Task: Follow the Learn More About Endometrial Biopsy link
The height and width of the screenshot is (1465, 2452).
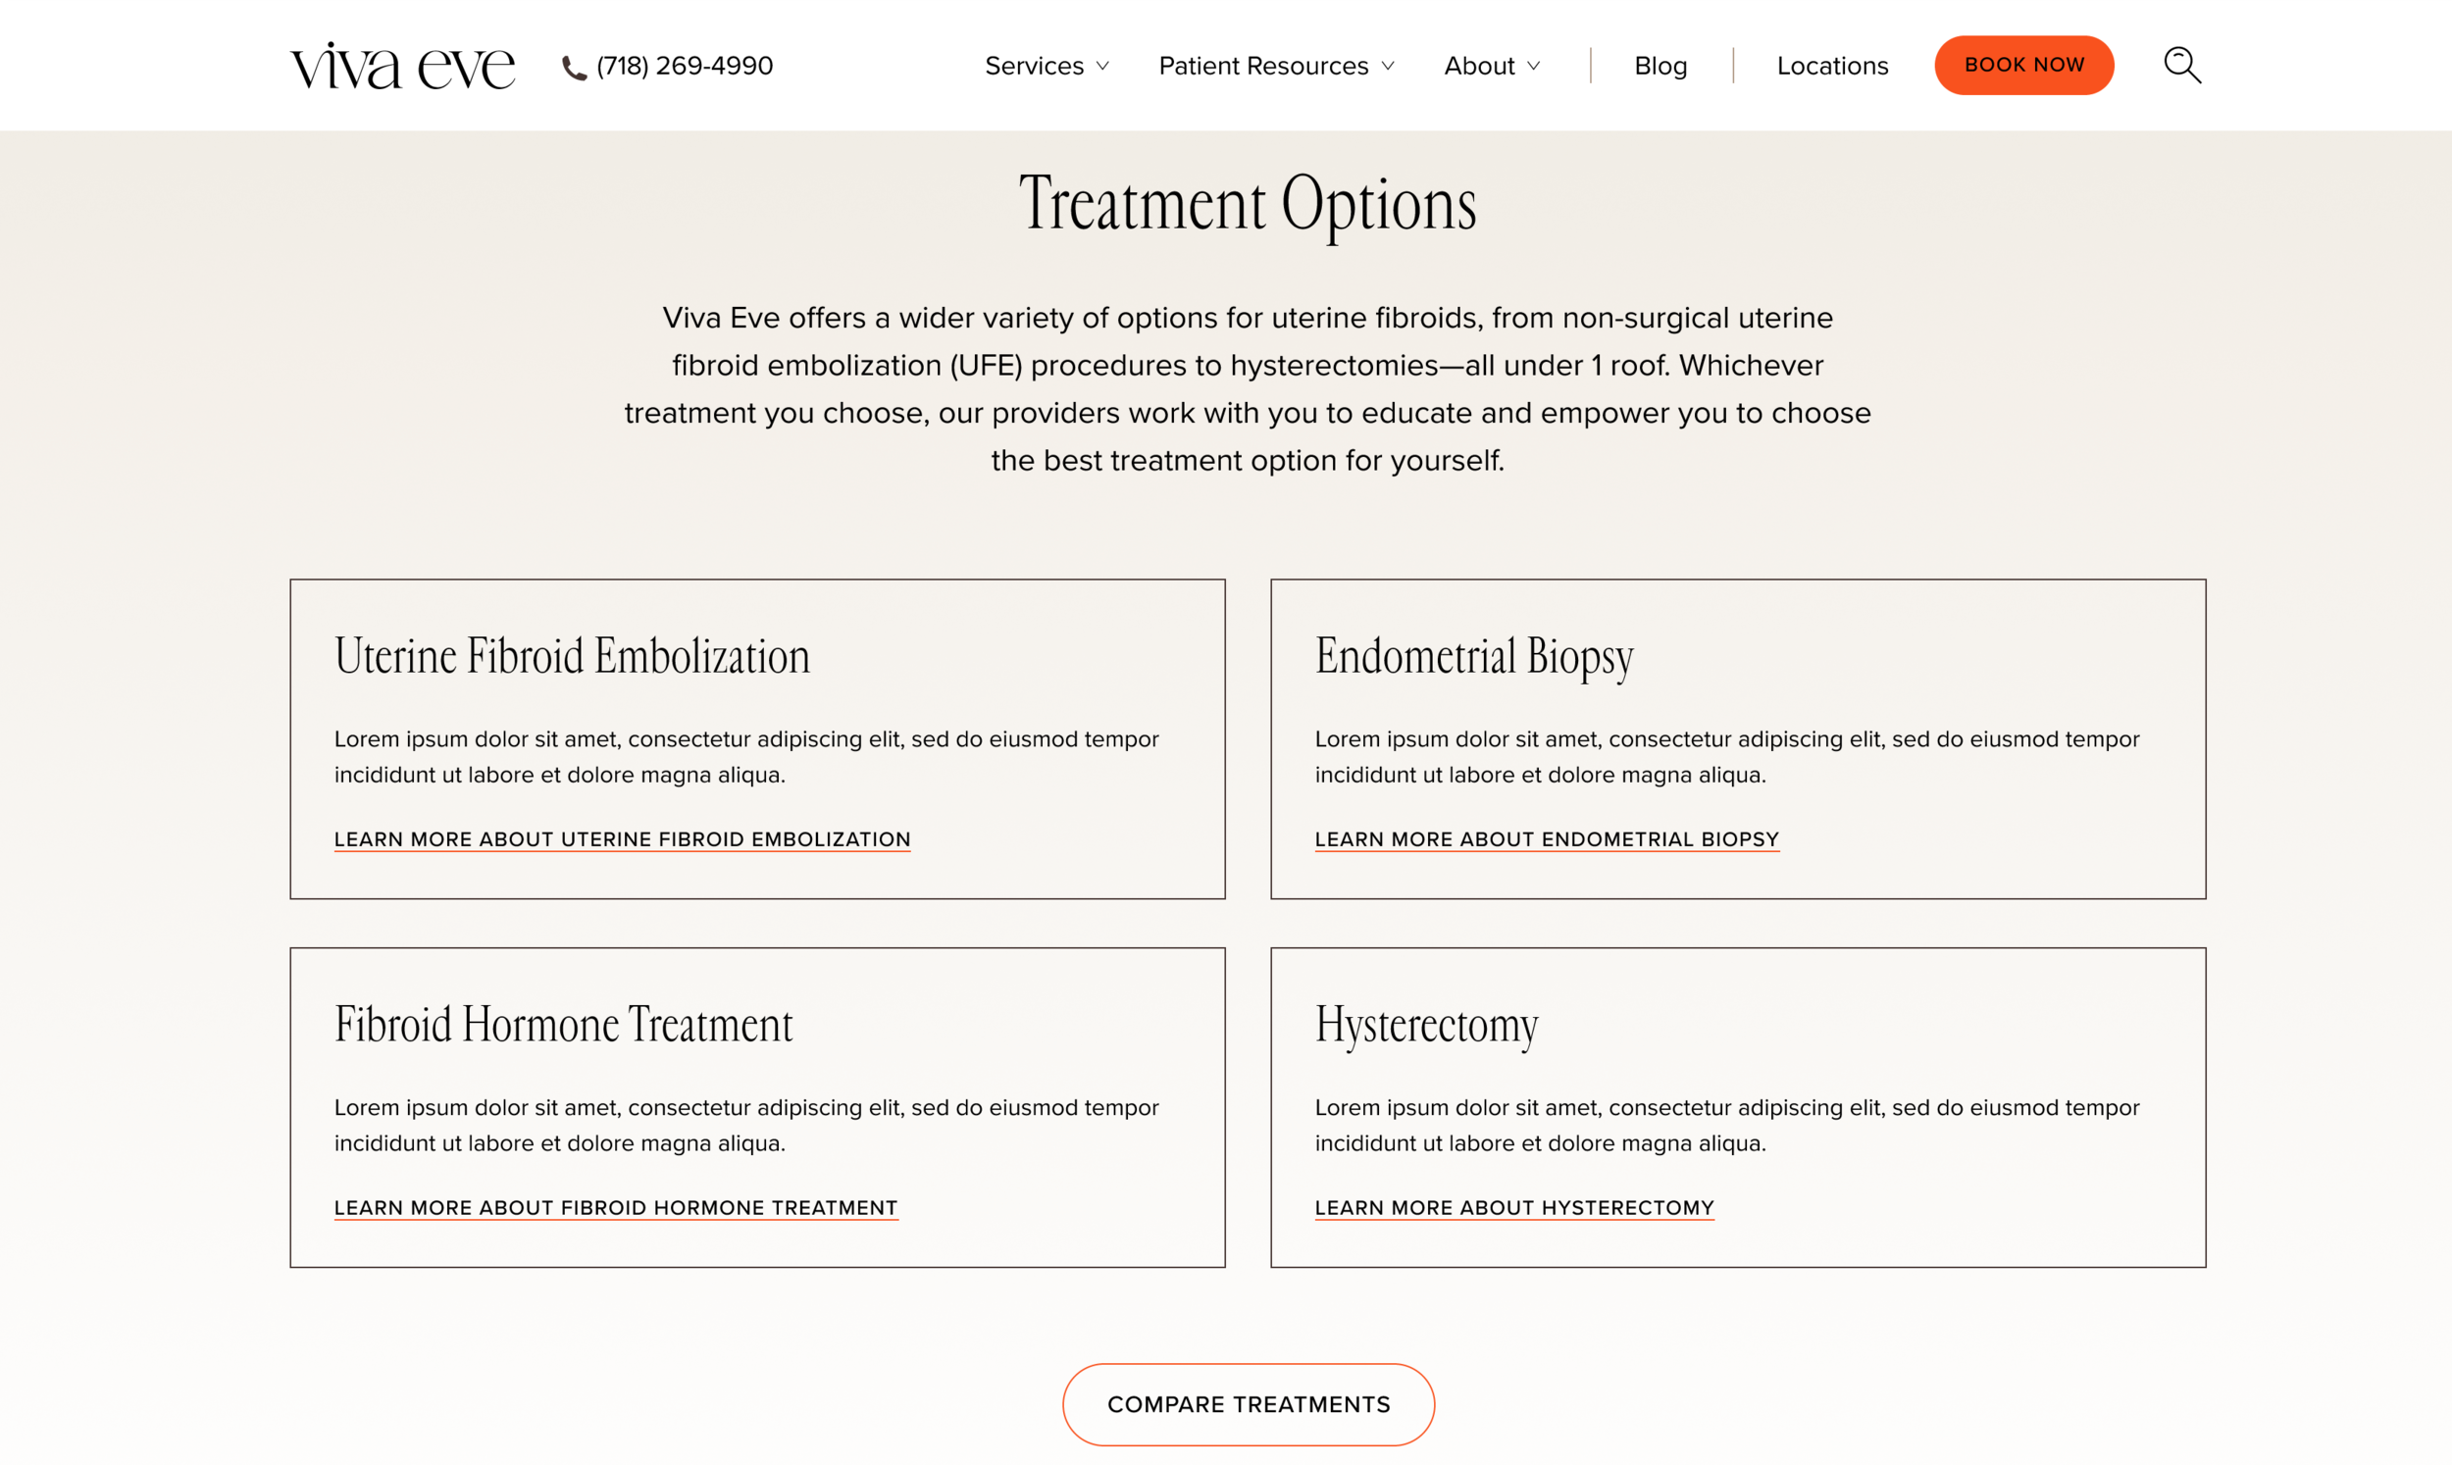Action: [1546, 839]
